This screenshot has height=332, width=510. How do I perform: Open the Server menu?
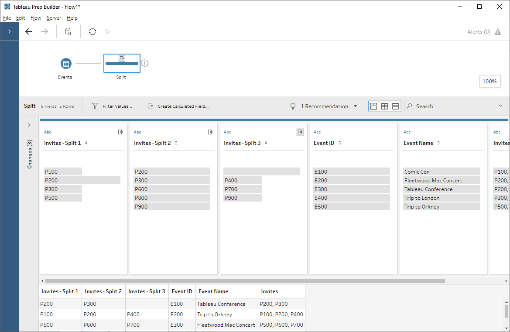[54, 18]
